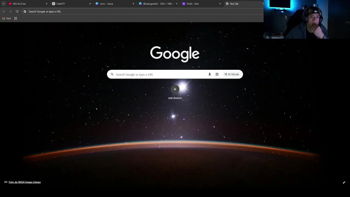Switch to the ChatGPT tab
Screen dimensions: 350x197
click(71, 4)
